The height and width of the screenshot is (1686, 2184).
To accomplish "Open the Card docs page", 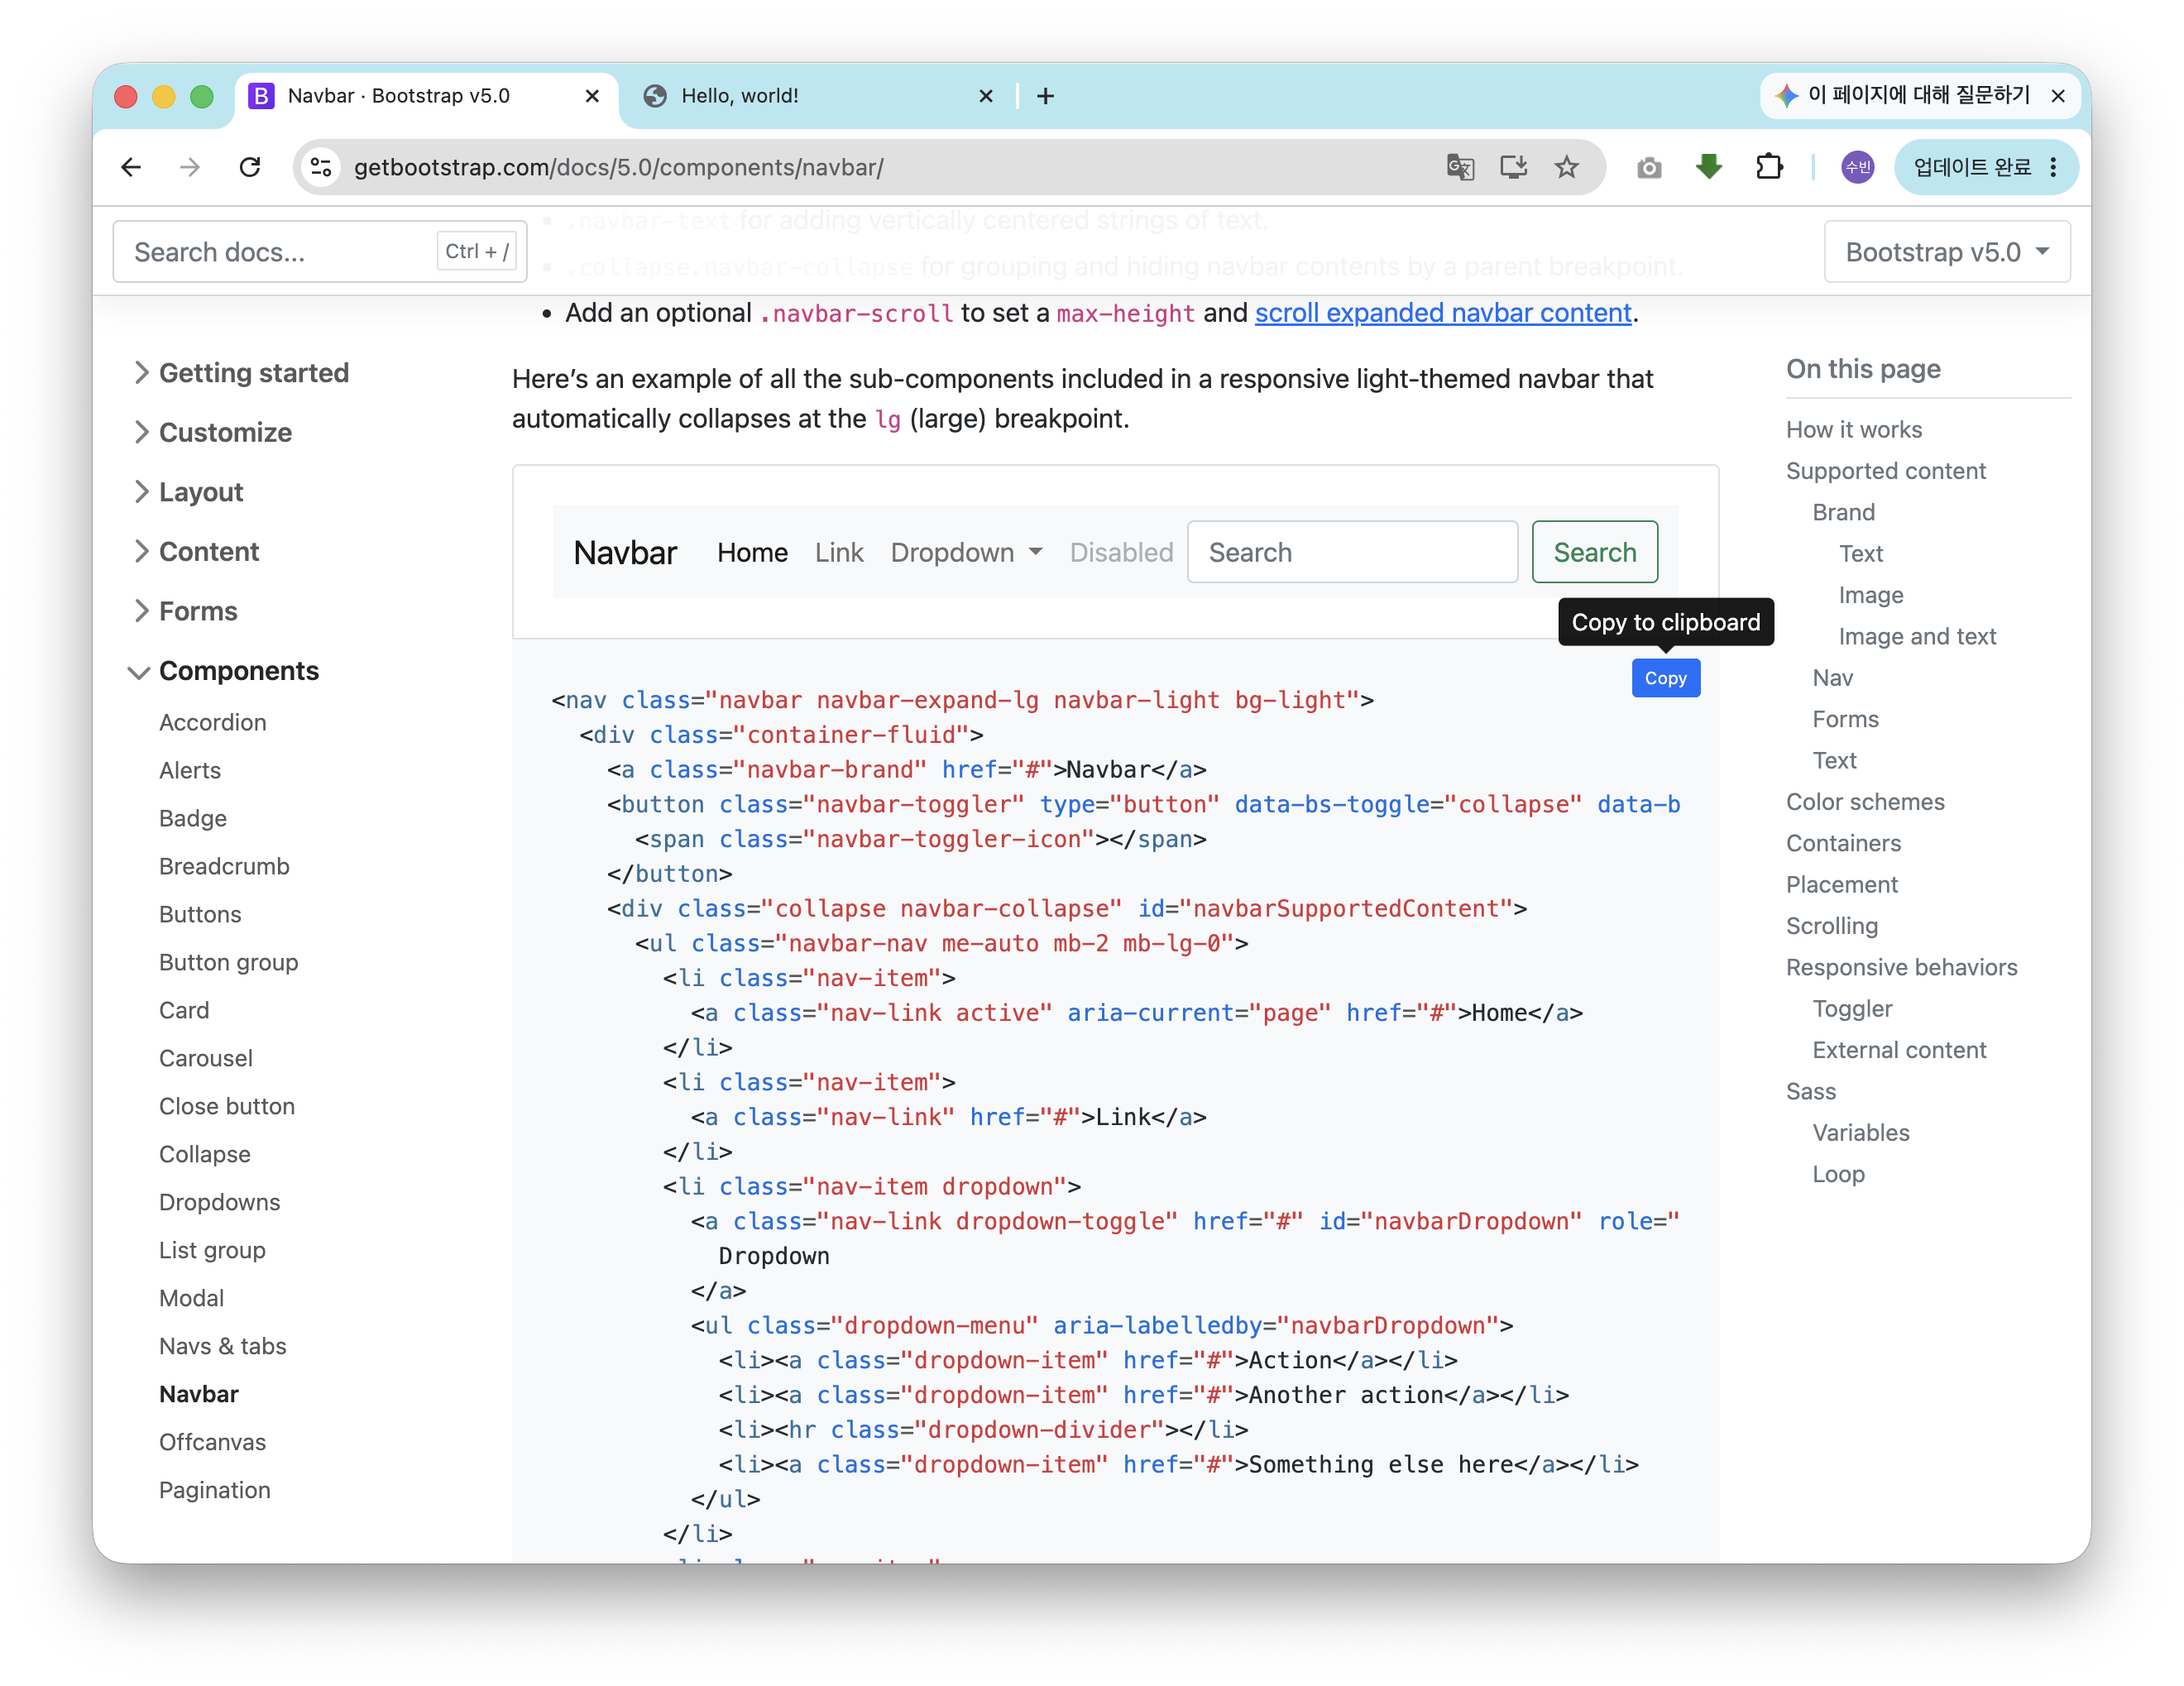I will pyautogui.click(x=184, y=1010).
